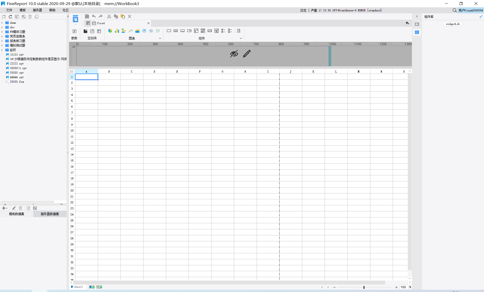
Task: Click the parameter P icon
Action: click(75, 31)
